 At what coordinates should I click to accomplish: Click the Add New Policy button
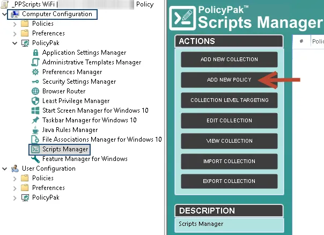229,79
